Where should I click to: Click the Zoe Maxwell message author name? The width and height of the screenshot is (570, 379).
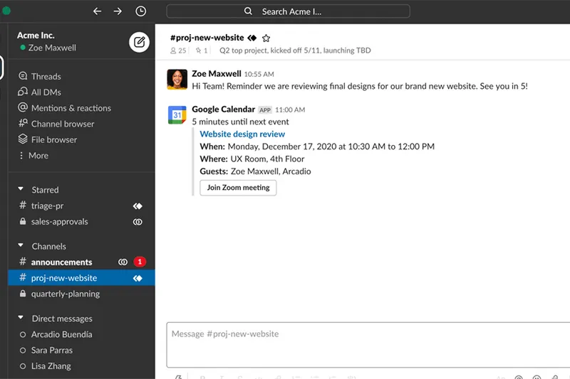(x=217, y=74)
